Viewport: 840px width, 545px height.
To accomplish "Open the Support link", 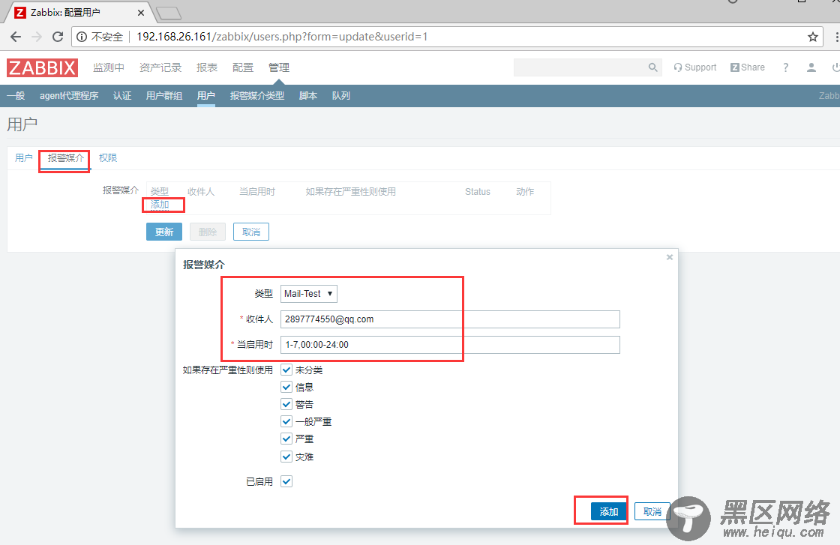I will (694, 67).
